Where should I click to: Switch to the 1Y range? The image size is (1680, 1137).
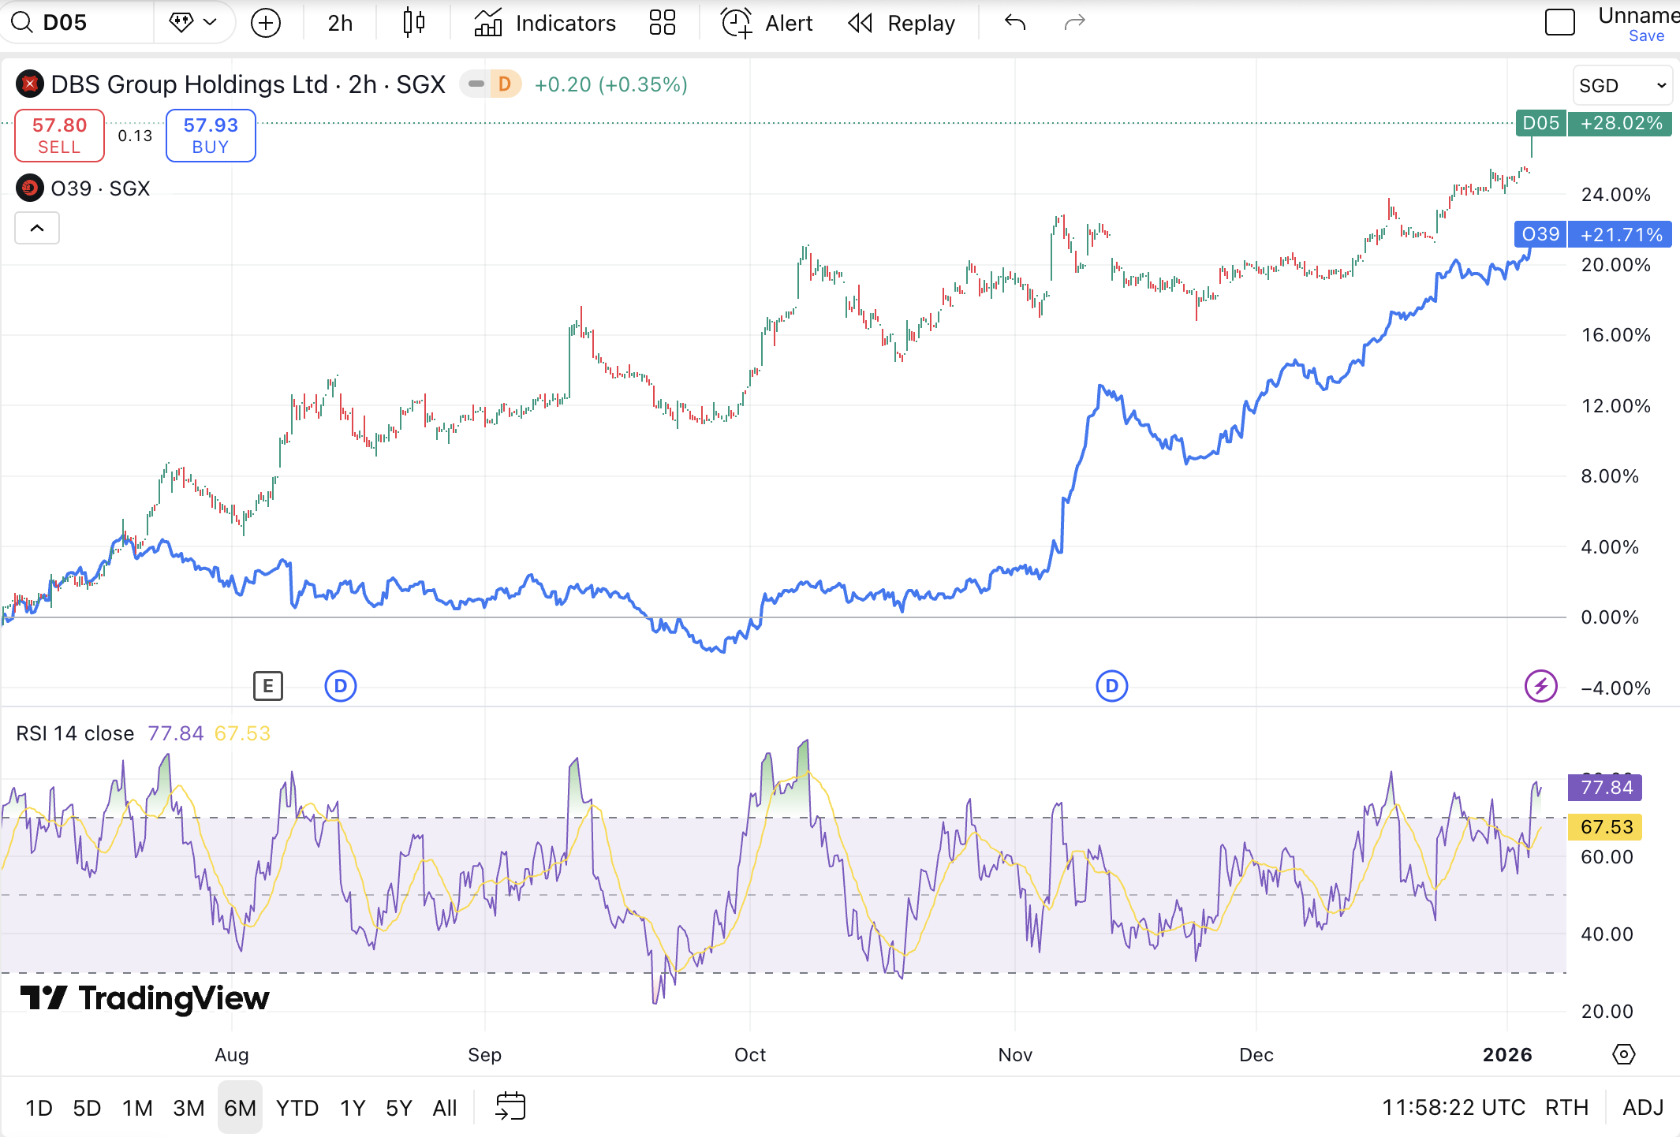click(x=352, y=1108)
